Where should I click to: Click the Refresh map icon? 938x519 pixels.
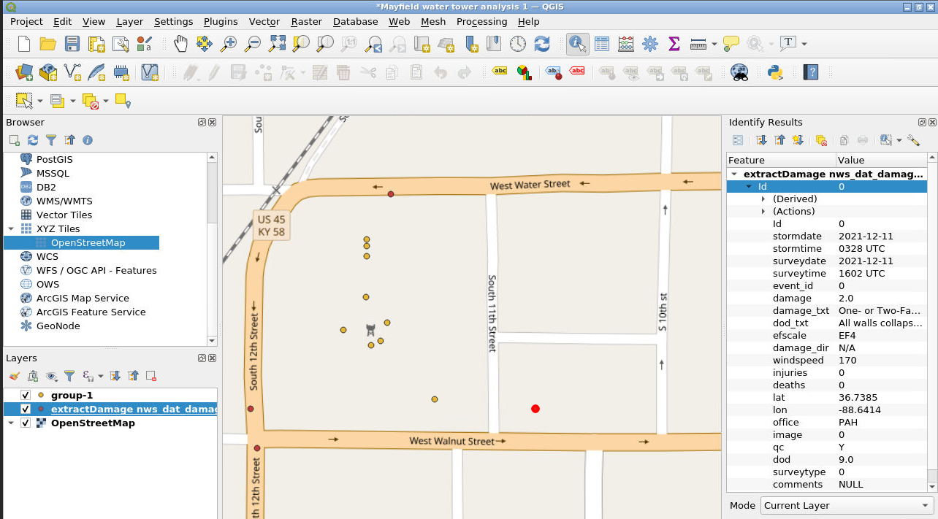tap(541, 44)
